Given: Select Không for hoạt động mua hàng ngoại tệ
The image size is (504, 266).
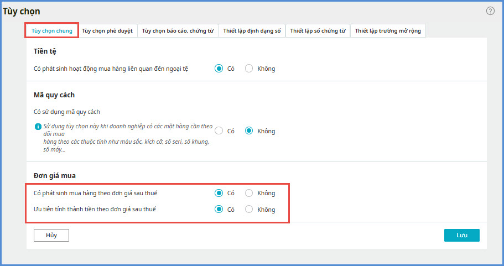Looking at the screenshot, I should pyautogui.click(x=249, y=69).
